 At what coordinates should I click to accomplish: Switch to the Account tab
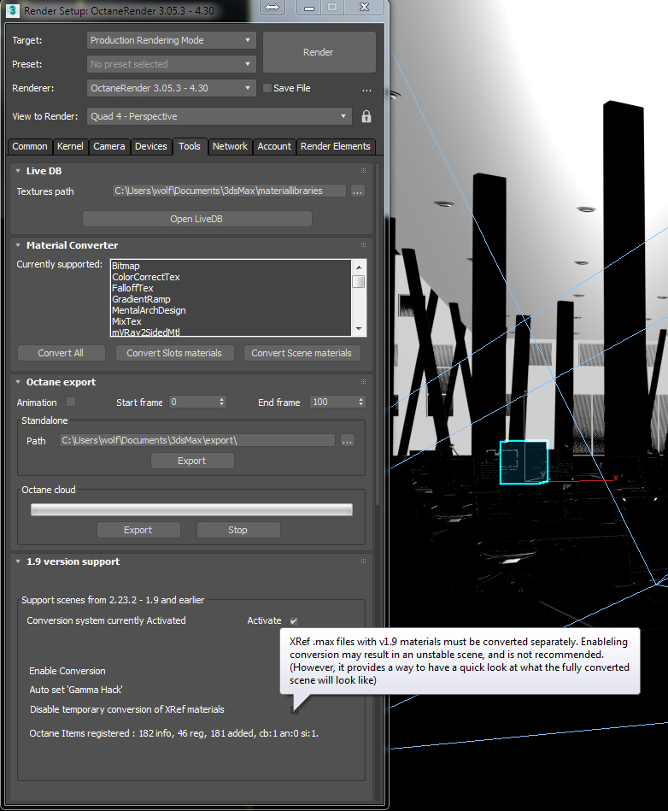click(x=274, y=146)
